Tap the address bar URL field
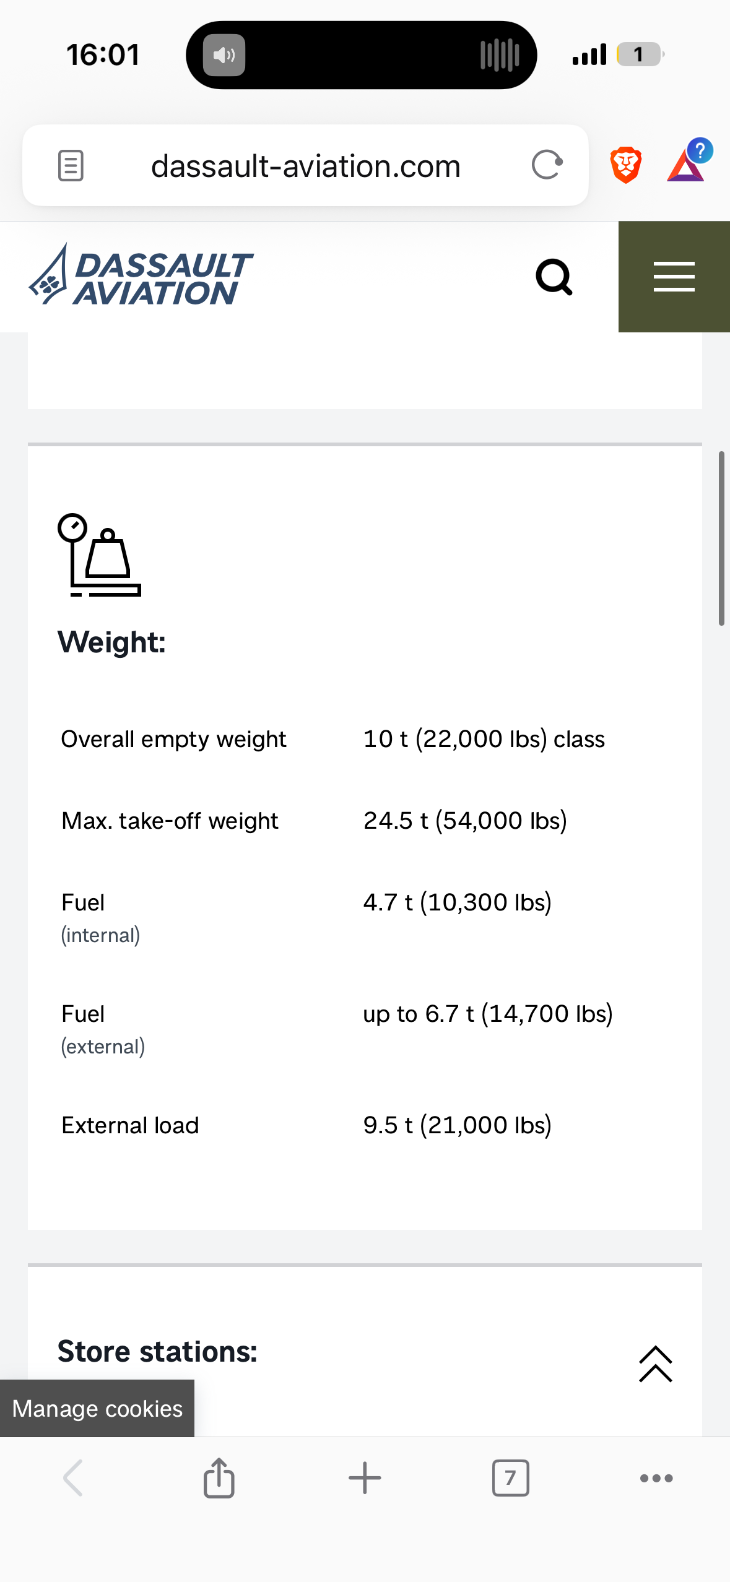The image size is (730, 1582). [306, 166]
